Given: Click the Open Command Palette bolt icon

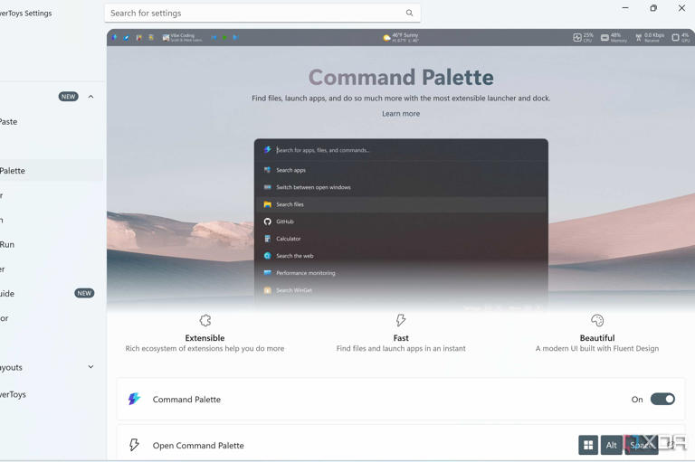Looking at the screenshot, I should tap(134, 445).
